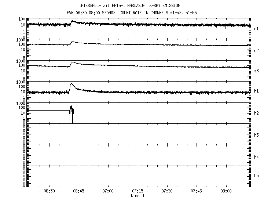This screenshot has height=202, width=264.
Task: Click the burst spike in the h2 panel
Action: point(71,107)
